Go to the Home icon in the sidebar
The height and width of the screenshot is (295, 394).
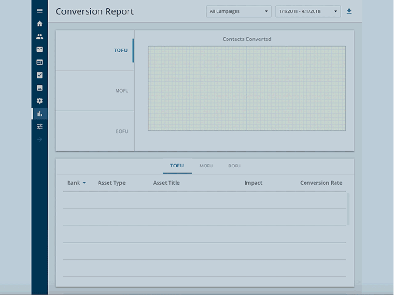click(40, 24)
